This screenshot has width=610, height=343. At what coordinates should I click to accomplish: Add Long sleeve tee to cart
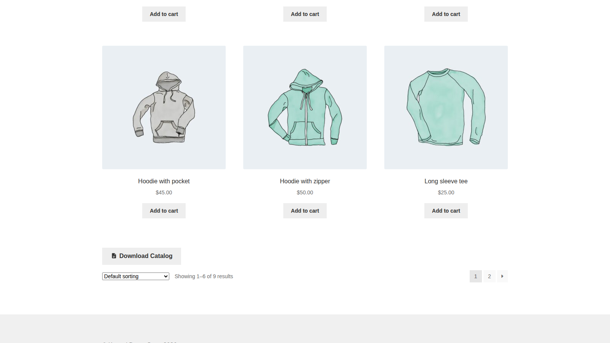coord(446,211)
